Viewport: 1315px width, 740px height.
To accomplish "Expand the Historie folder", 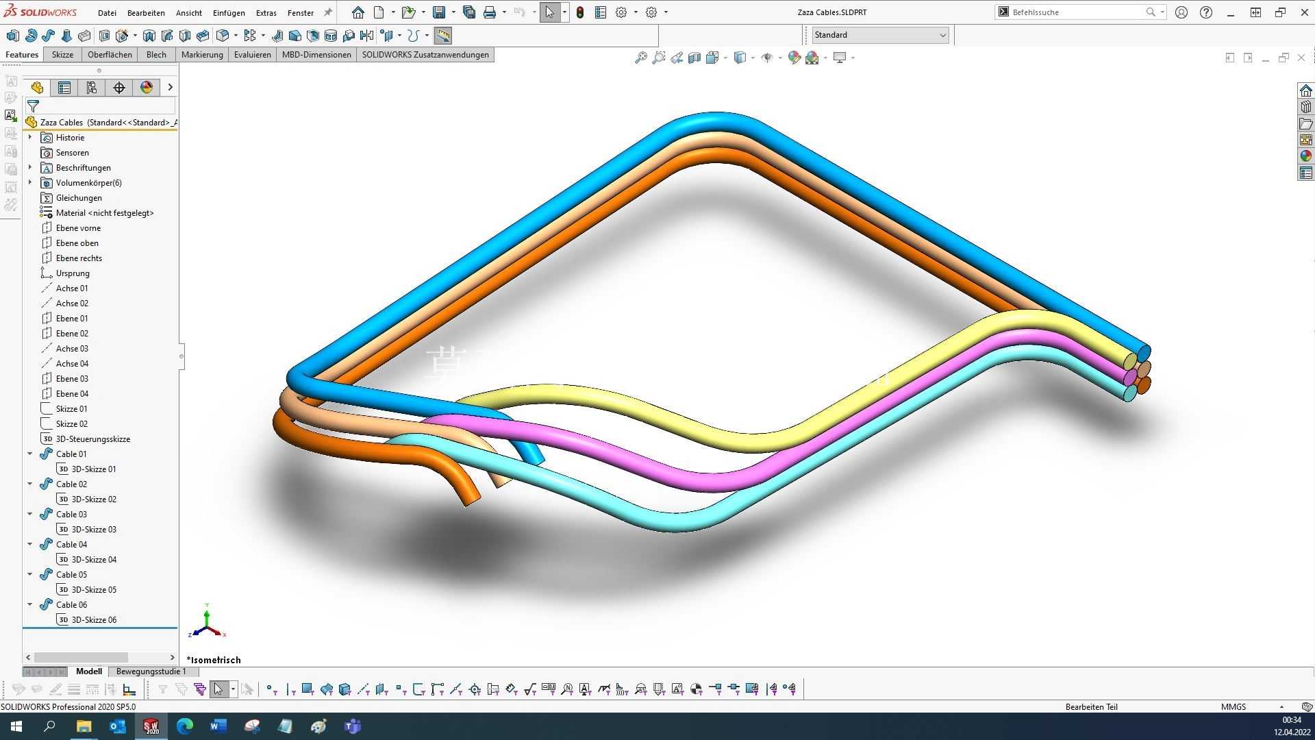I will click(x=30, y=138).
